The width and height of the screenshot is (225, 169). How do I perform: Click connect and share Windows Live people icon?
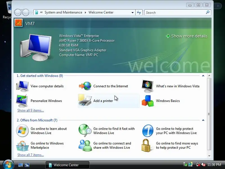coord(85,145)
